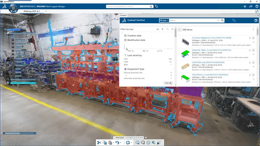The height and width of the screenshot is (146, 260).
Task: Click the Undo arrow icon
Action: click(117, 142)
